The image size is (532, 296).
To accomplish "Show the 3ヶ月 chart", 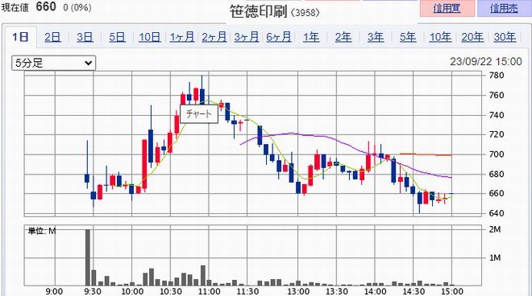I will [x=247, y=37].
